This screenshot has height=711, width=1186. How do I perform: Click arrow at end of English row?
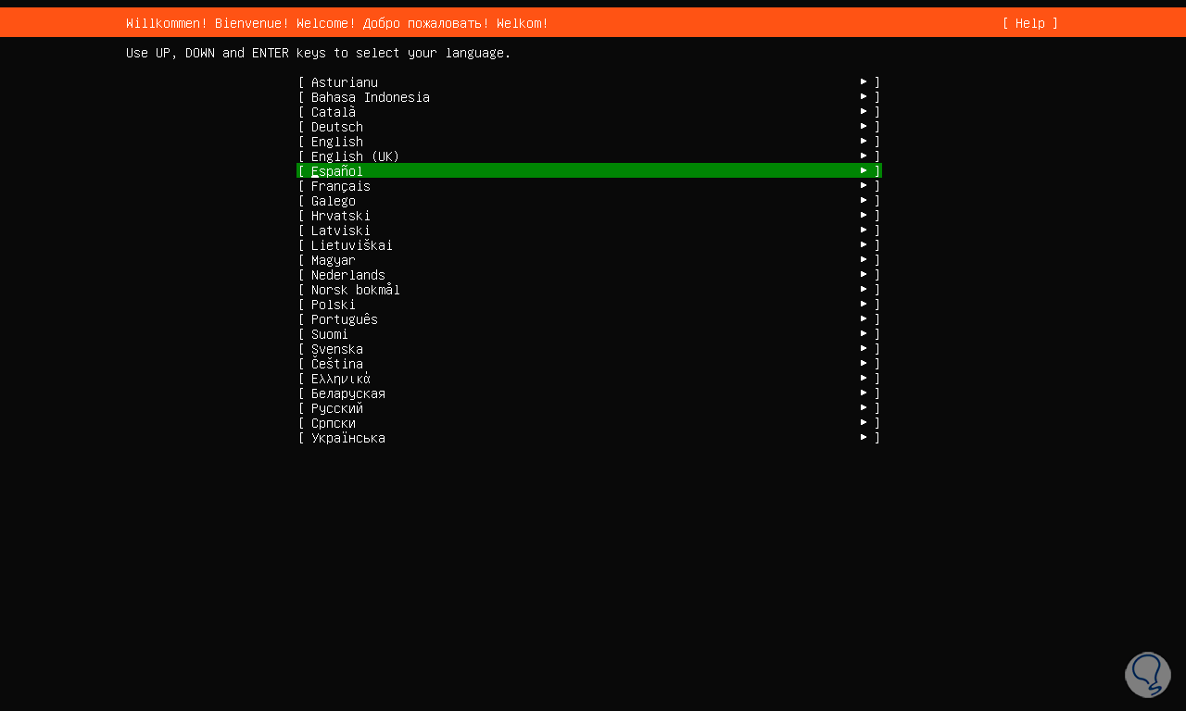click(x=864, y=141)
